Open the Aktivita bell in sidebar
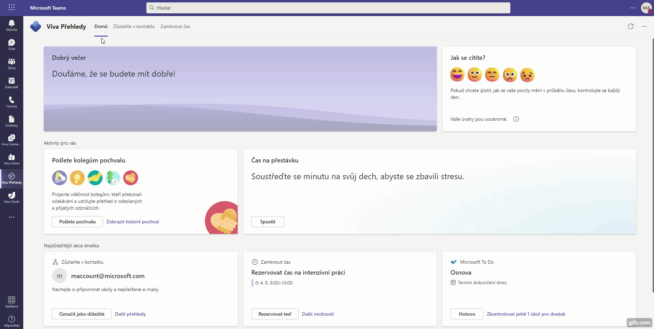Screen dimensions: 654x329 coord(12,25)
